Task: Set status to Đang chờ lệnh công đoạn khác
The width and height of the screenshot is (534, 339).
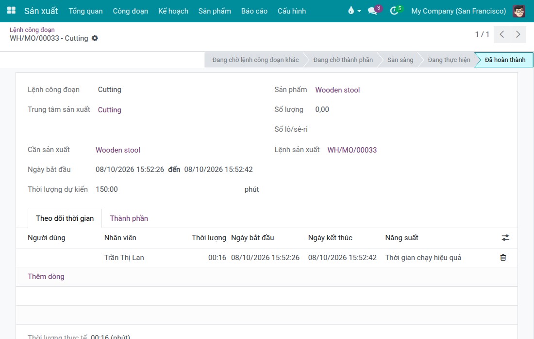Action: (x=255, y=60)
